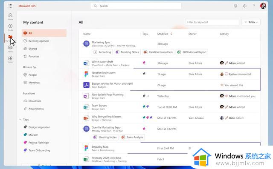Open the Create plus icon
Viewport: 273px width, 169px height.
[10, 27]
